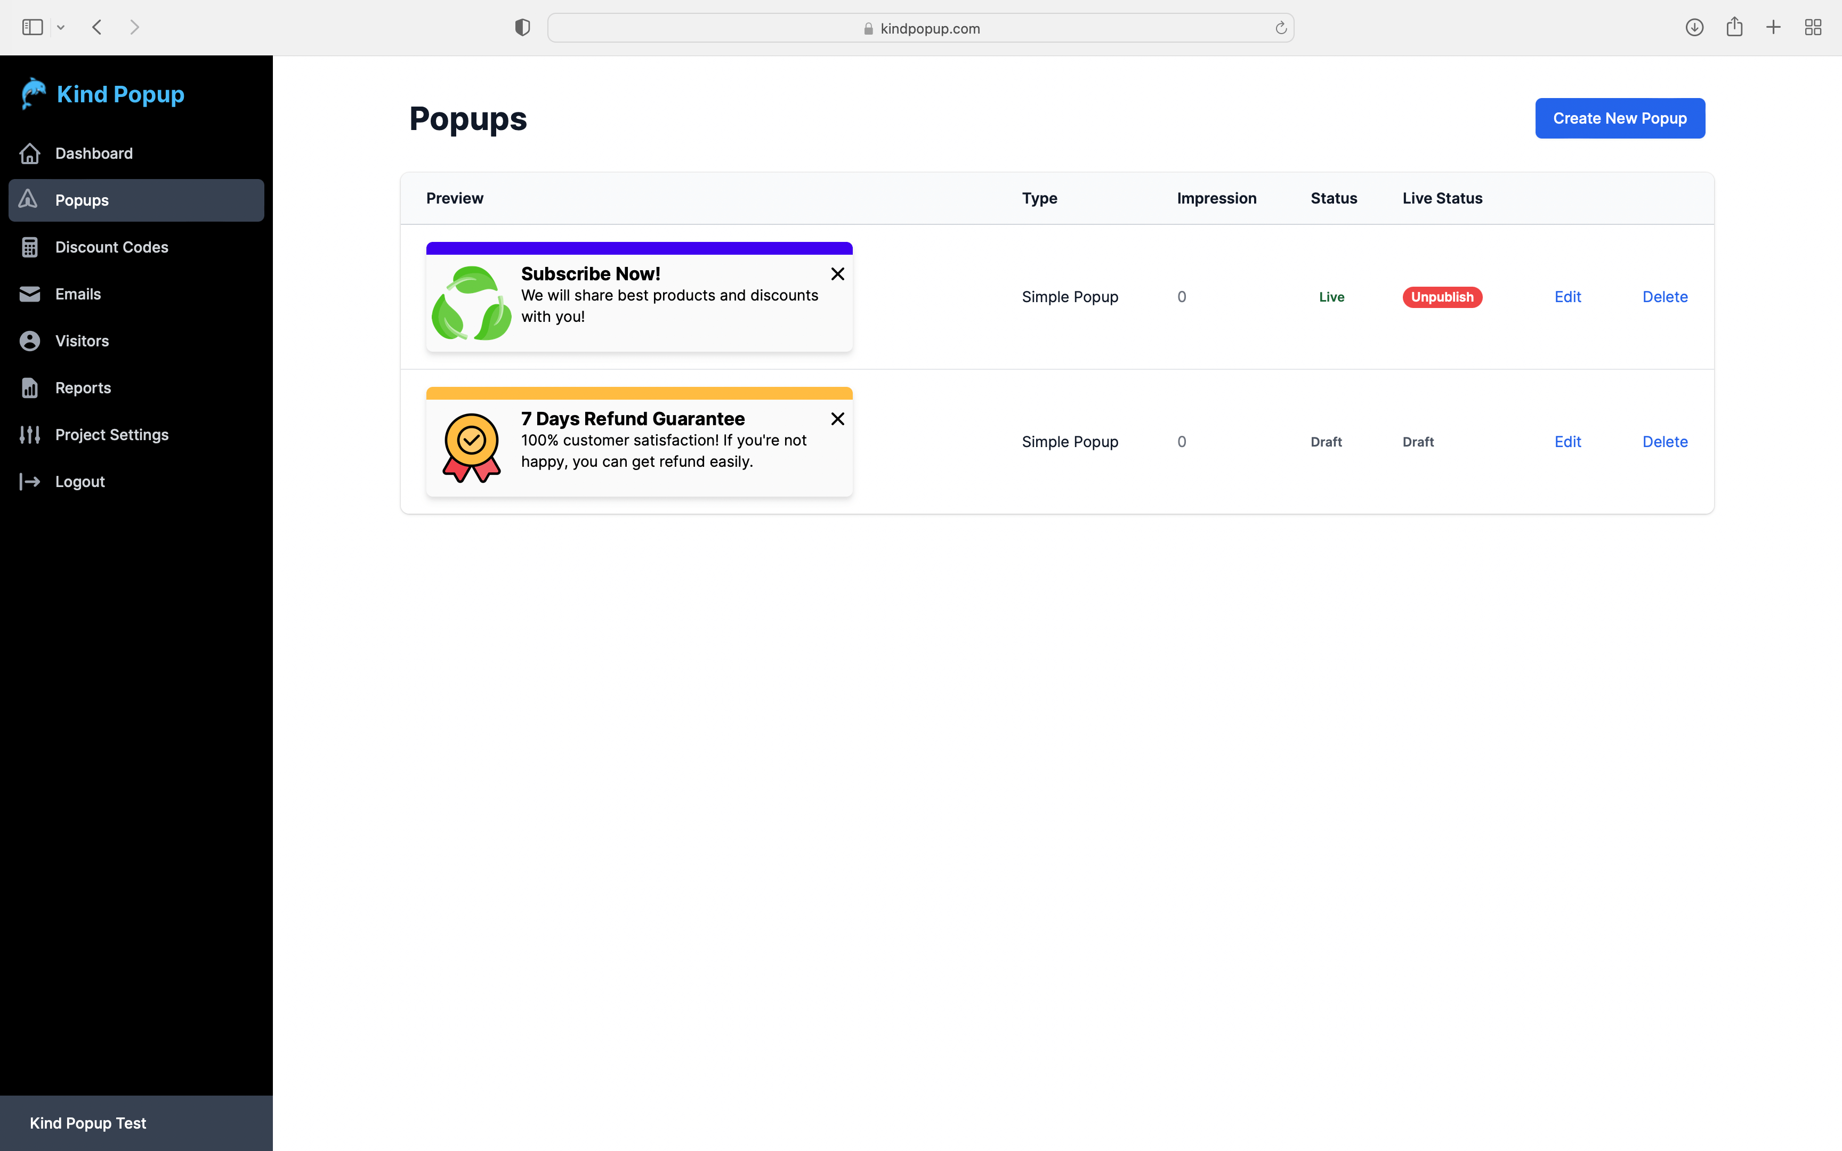Viewport: 1842px width, 1151px height.
Task: Click URL bar to edit address
Action: click(x=922, y=28)
